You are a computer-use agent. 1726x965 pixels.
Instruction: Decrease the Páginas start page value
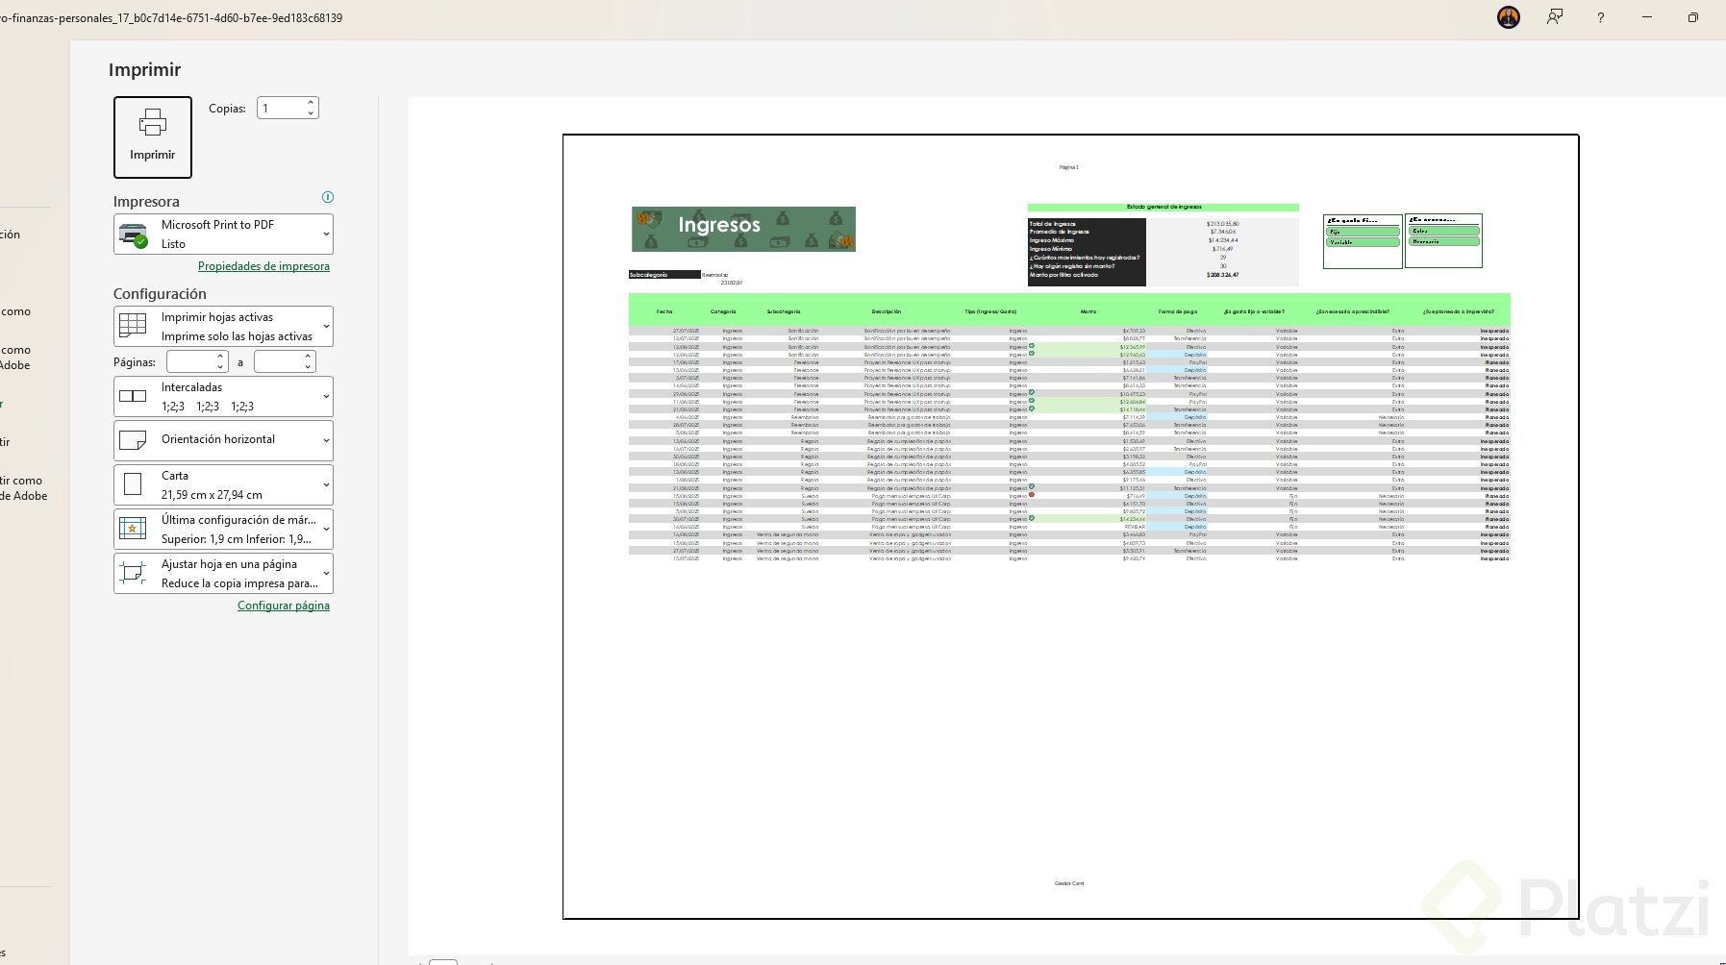pos(221,367)
